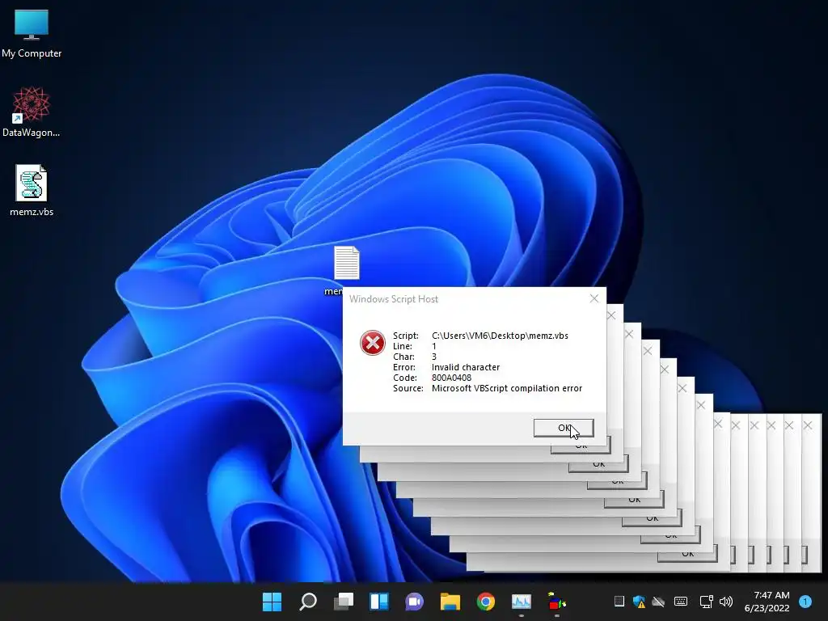828x621 pixels.
Task: Select the DataWagon shortcut on the desktop
Action: point(32,112)
